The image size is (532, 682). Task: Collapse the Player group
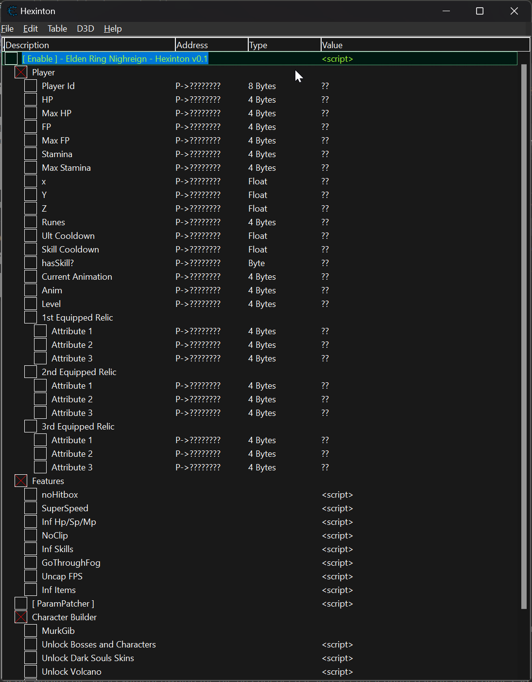(21, 72)
